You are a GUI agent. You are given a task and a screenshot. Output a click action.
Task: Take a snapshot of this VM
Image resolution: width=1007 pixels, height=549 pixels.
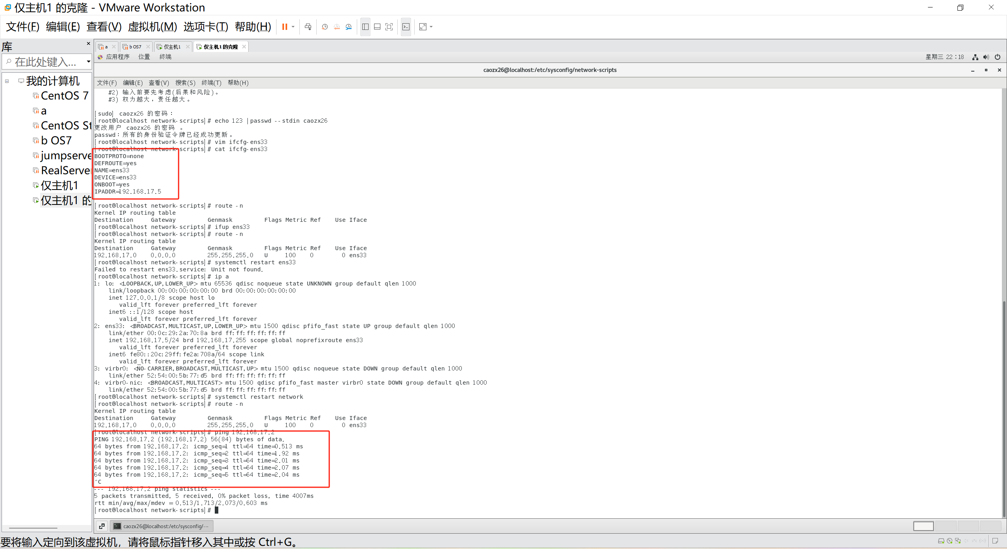click(325, 27)
